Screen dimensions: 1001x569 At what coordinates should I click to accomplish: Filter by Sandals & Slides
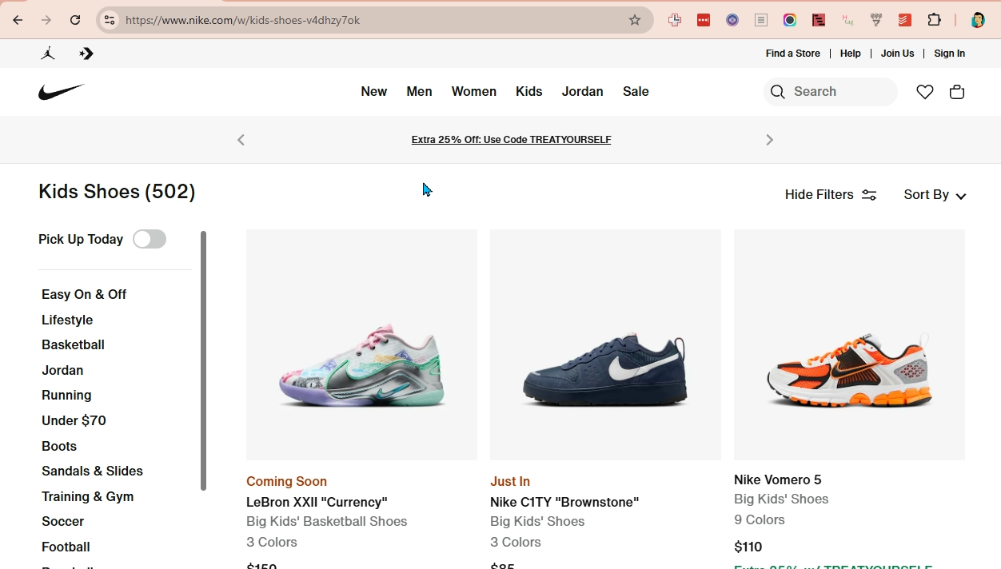tap(92, 471)
